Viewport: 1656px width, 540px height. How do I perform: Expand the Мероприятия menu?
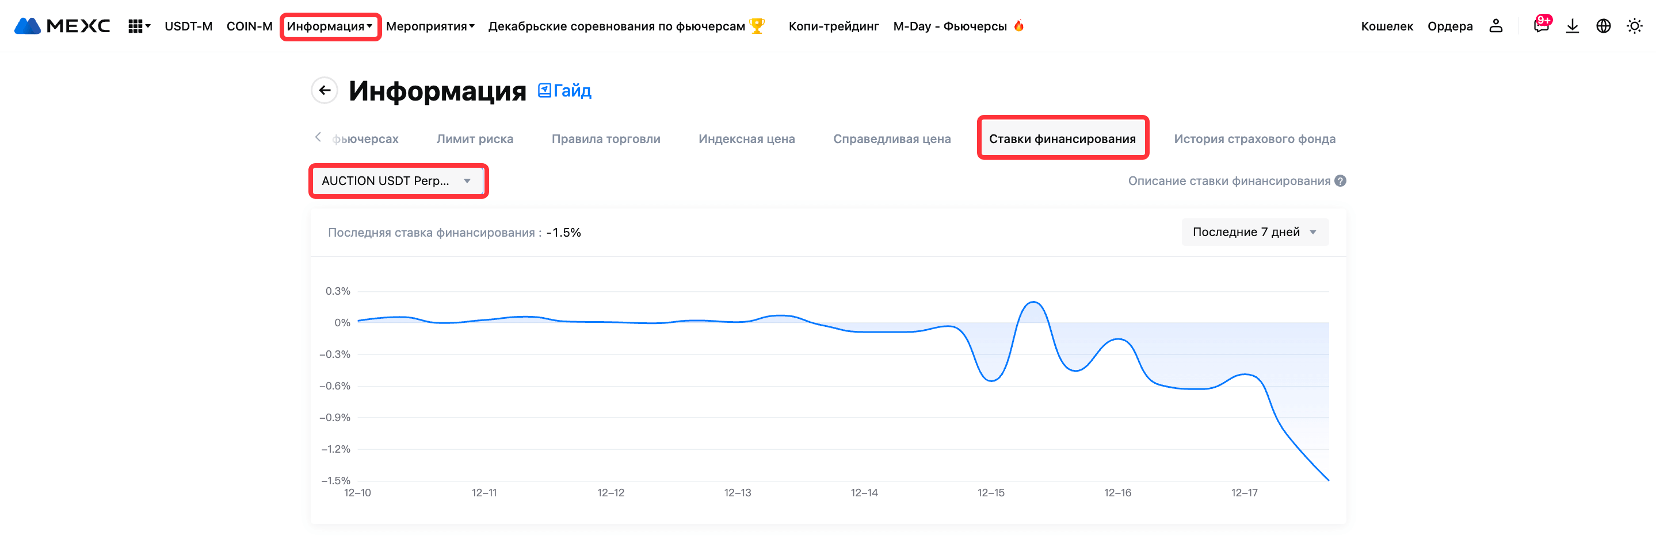[x=430, y=26]
